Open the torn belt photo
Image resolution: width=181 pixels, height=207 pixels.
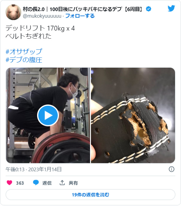[x=133, y=115]
